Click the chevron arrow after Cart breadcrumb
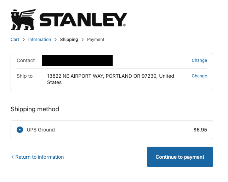The image size is (228, 182). point(24,40)
